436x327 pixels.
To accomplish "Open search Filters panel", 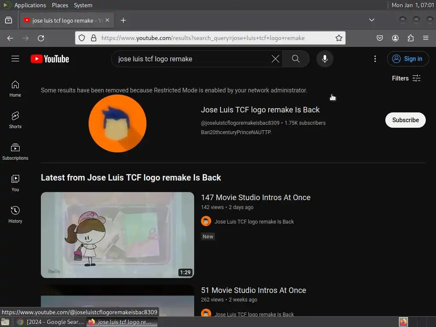I will (406, 78).
